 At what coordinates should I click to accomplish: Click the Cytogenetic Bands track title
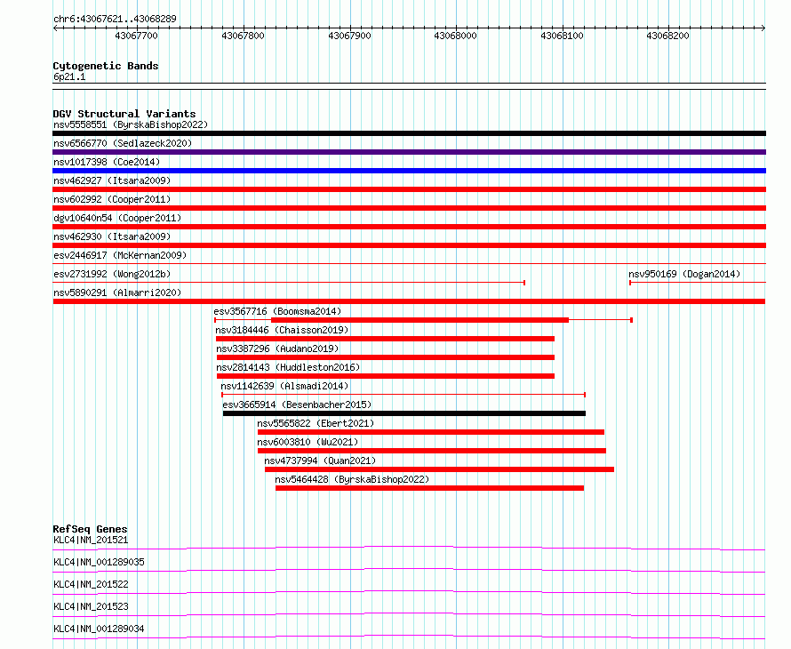106,66
